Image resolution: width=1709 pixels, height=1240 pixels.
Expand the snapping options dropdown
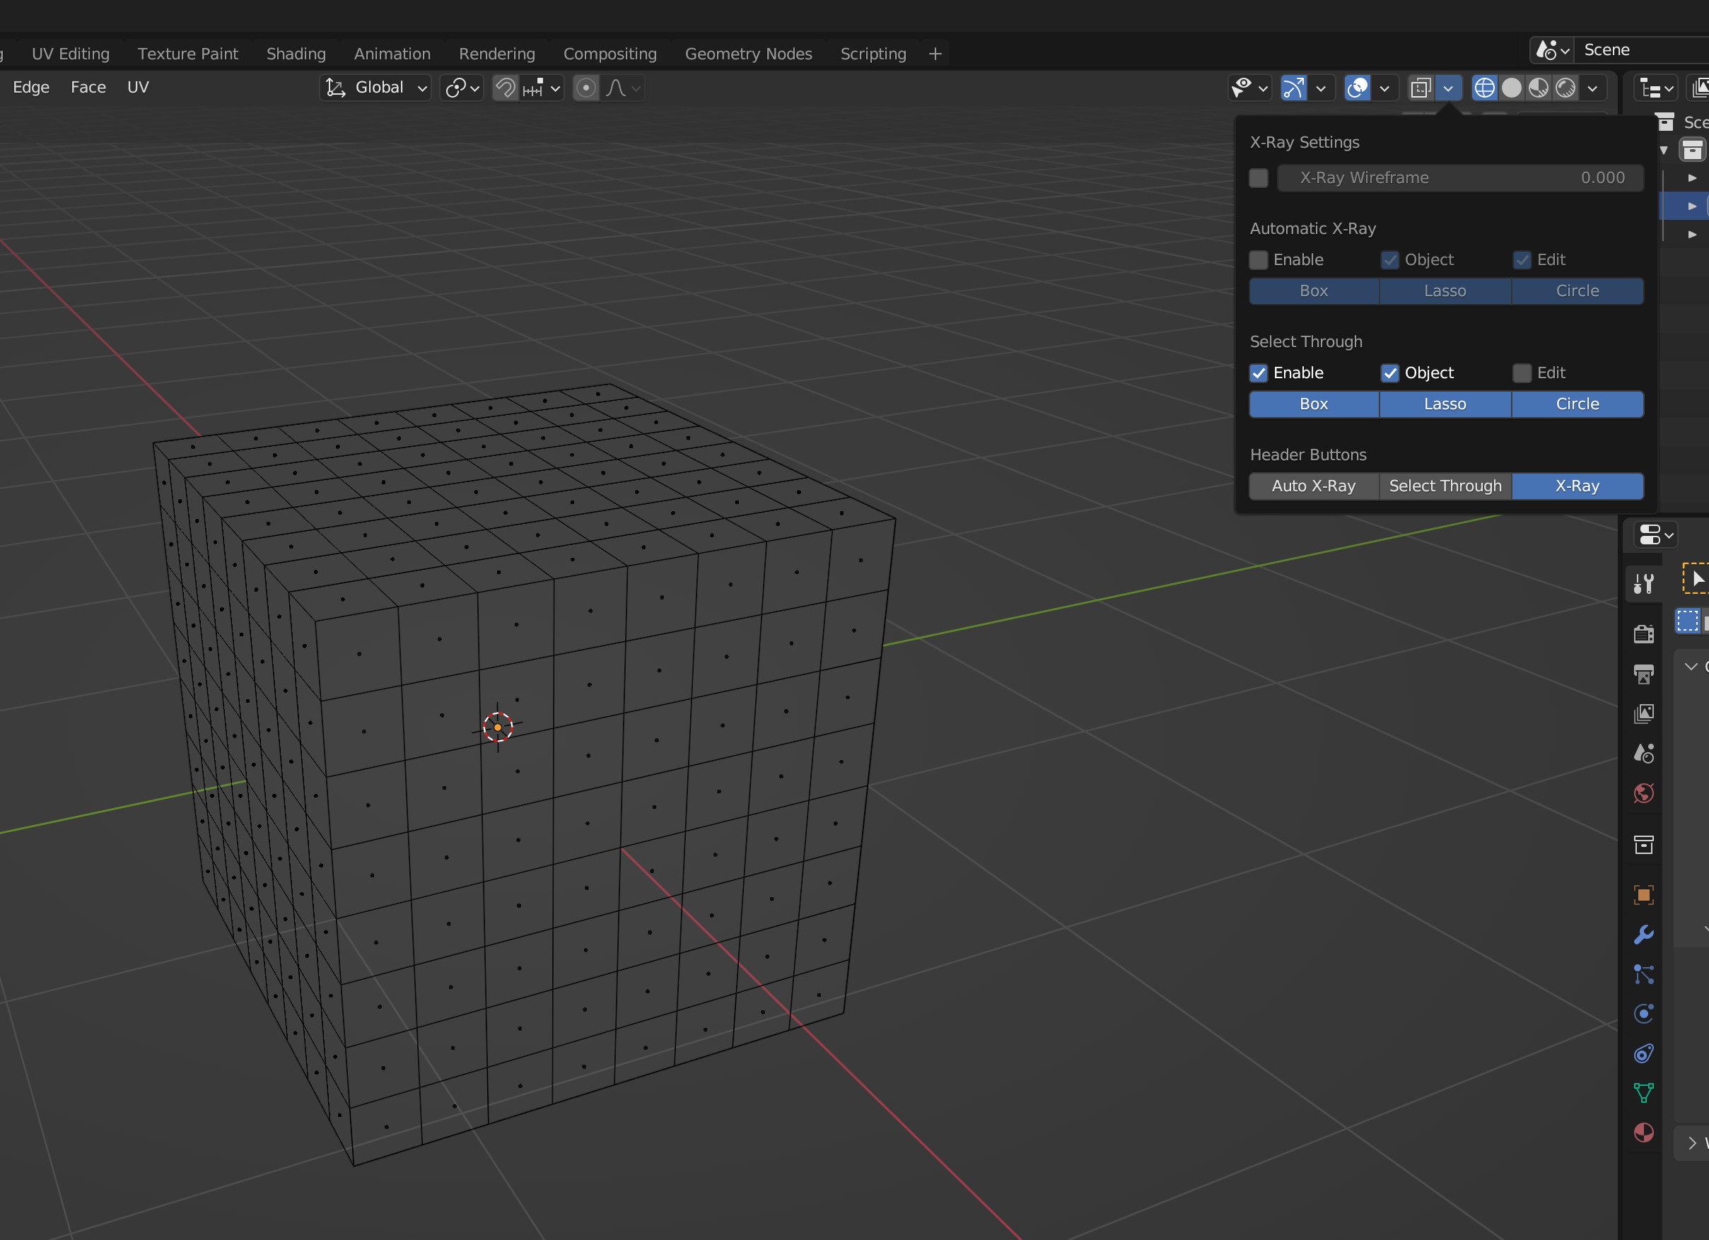pyautogui.click(x=555, y=88)
